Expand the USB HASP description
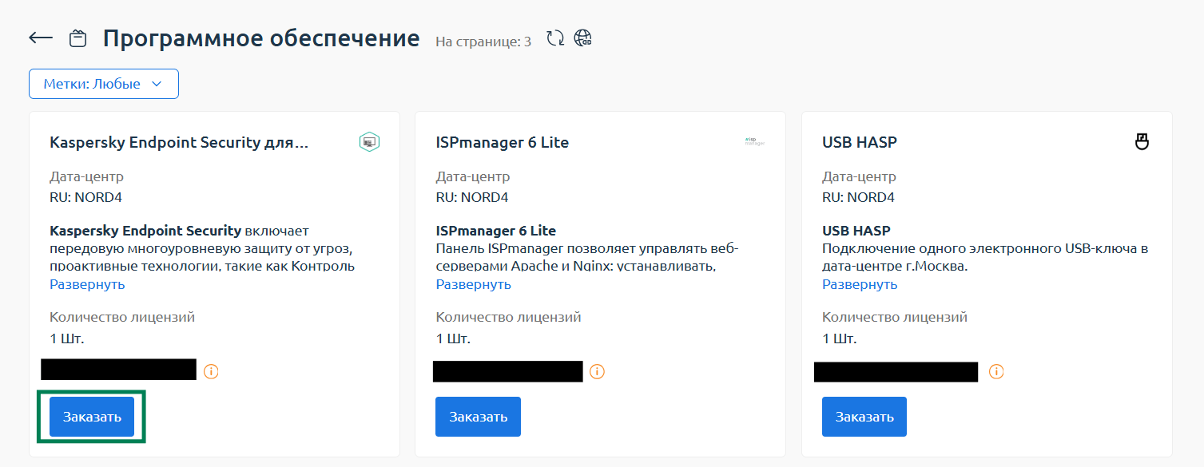Viewport: 1204px width, 467px height. 860,284
